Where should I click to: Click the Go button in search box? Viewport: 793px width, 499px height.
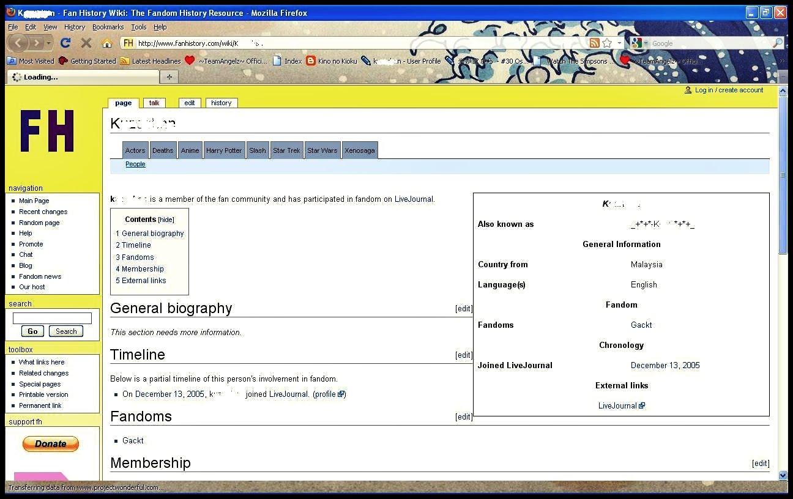(x=33, y=331)
